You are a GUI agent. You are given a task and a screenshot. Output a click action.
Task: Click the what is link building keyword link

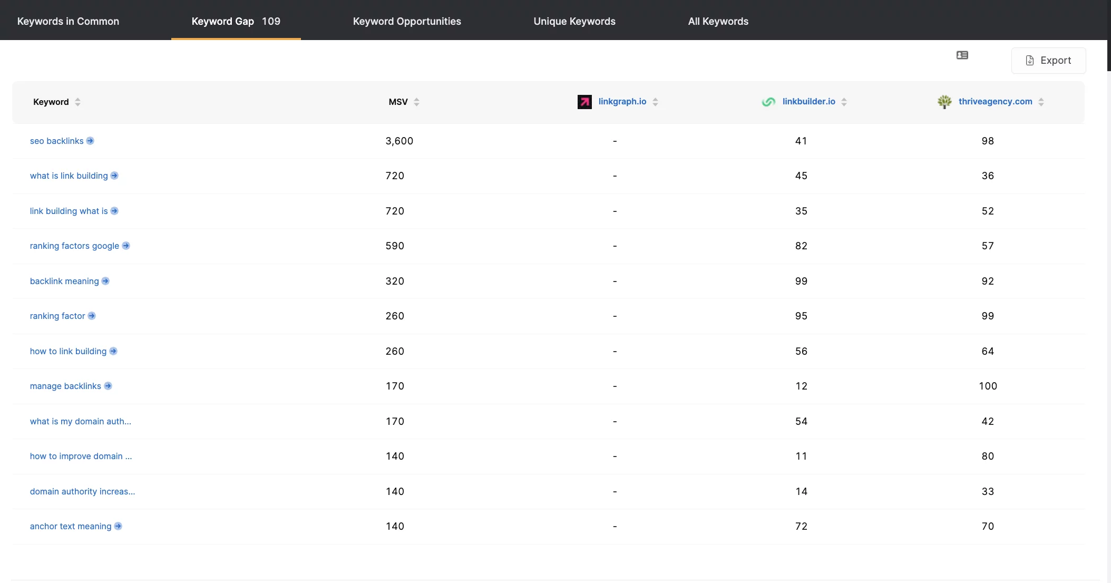69,175
